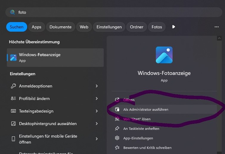Viewport: 225px width, 154px height.
Task: Expand Texteingabedesign with its chevron
Action: (97, 111)
